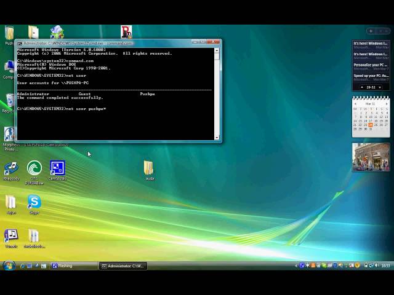Click the yellow shield tray icon
Screen dimensions: 394x295
(357, 265)
